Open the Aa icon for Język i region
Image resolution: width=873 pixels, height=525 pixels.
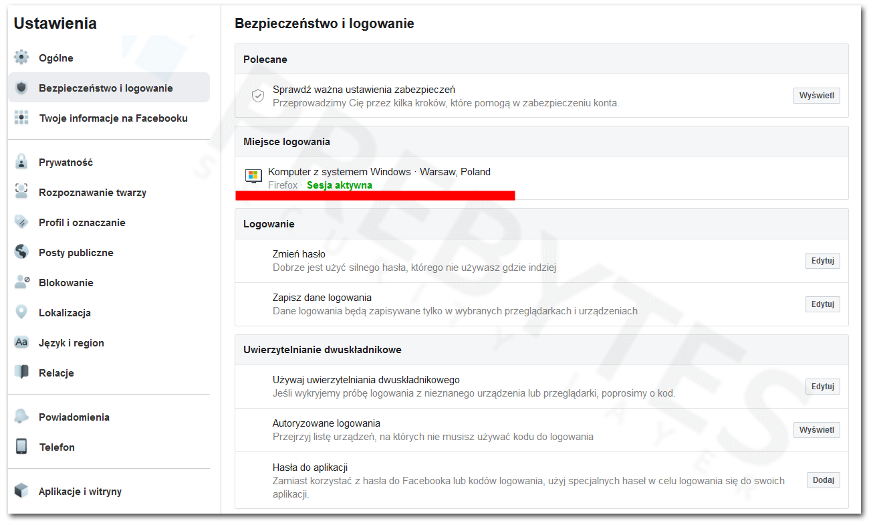coord(21,342)
